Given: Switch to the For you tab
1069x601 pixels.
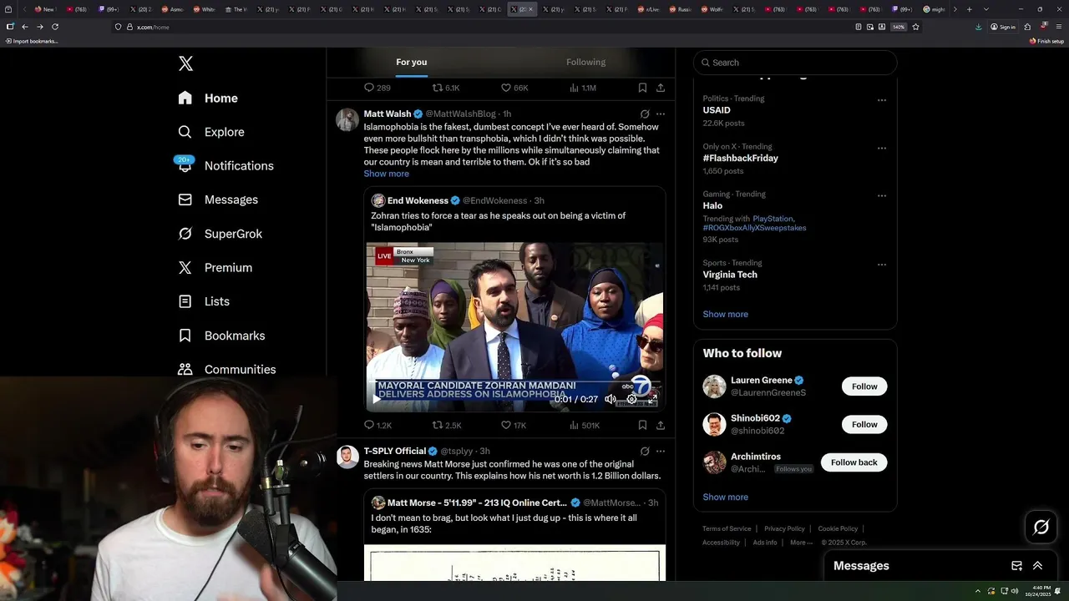Looking at the screenshot, I should click(411, 62).
